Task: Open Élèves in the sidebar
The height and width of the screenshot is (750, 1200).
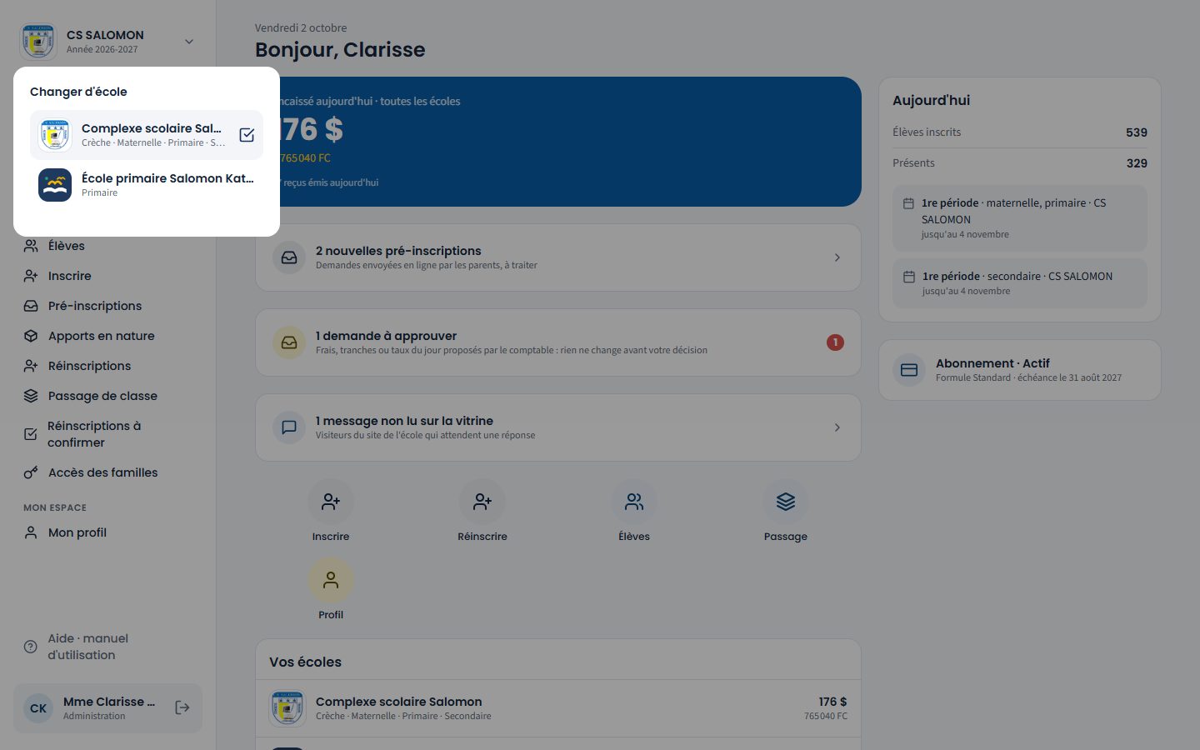Action: pos(107,246)
